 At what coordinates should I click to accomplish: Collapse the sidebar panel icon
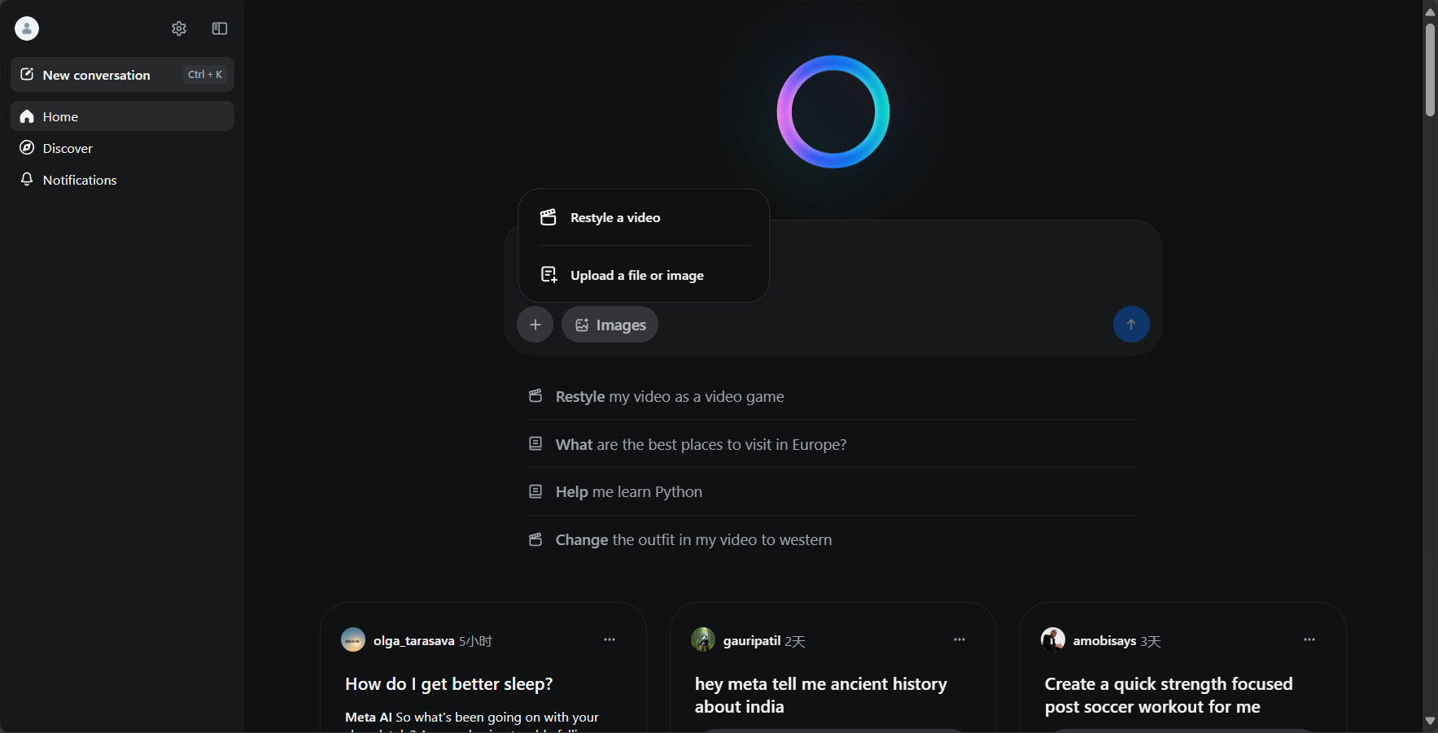(x=220, y=28)
